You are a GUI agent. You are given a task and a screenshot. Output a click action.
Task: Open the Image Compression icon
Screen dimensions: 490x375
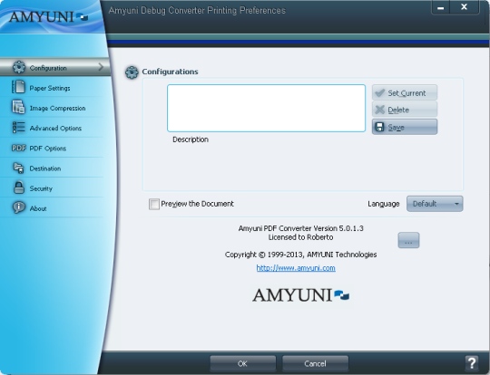point(18,107)
